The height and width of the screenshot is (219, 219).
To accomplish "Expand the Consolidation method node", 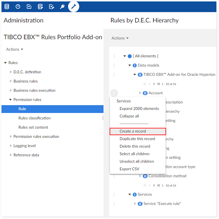I will 140,176.
